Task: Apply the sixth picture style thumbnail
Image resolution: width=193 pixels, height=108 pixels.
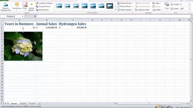Action: tap(101, 6)
